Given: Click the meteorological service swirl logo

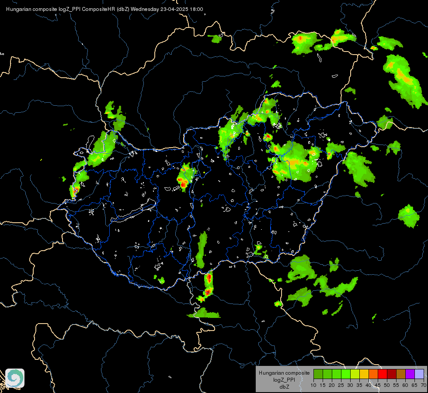Looking at the screenshot, I should tap(15, 378).
